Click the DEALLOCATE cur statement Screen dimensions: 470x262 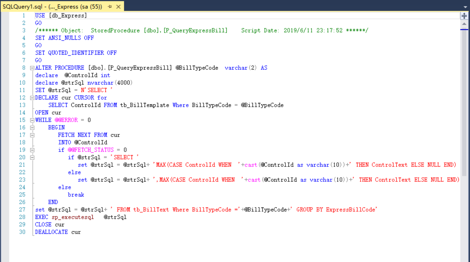(x=58, y=232)
